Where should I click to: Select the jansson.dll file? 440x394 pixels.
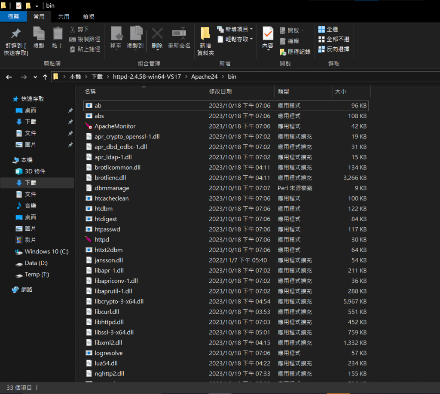[x=226, y=260]
